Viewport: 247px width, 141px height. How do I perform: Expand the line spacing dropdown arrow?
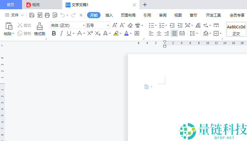point(197,33)
